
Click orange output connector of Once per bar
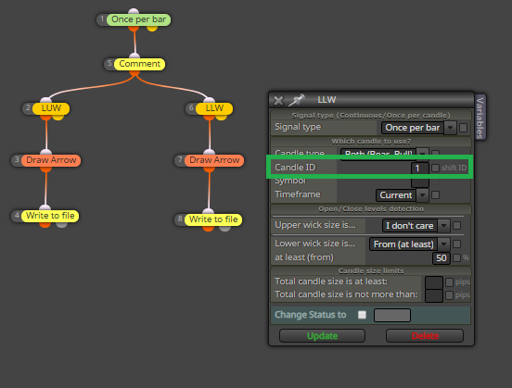pos(134,28)
